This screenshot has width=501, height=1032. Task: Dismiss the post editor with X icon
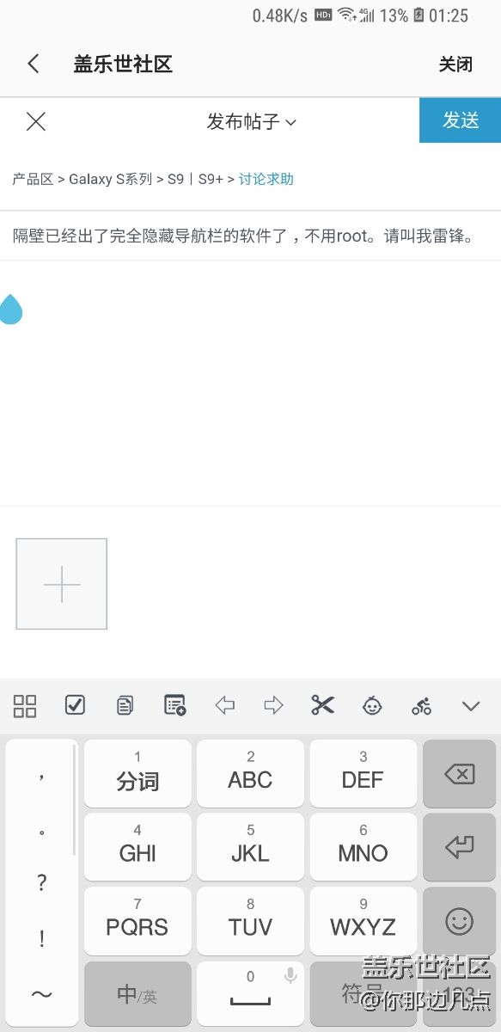click(x=35, y=121)
